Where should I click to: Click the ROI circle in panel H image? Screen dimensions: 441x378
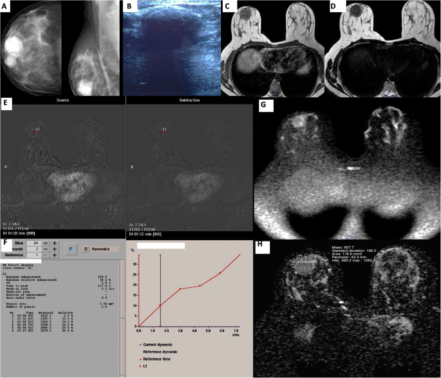click(305, 268)
